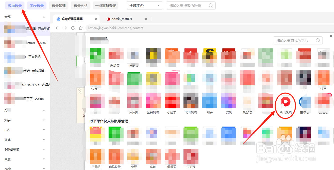
Task: Select the 哔哩哔哩 account 5024501776
Action: [x=25, y=85]
